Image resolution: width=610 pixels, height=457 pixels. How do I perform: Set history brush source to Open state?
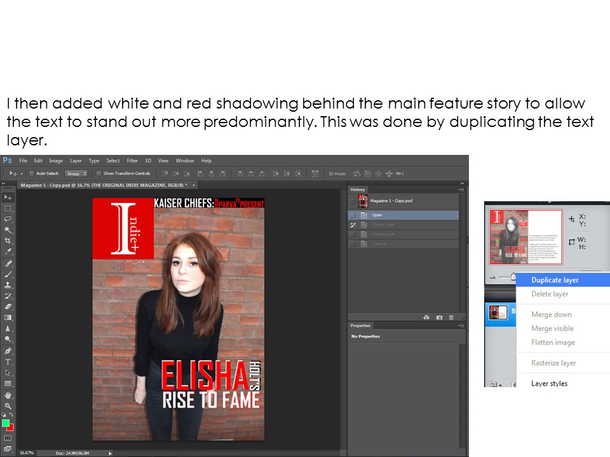tap(353, 215)
